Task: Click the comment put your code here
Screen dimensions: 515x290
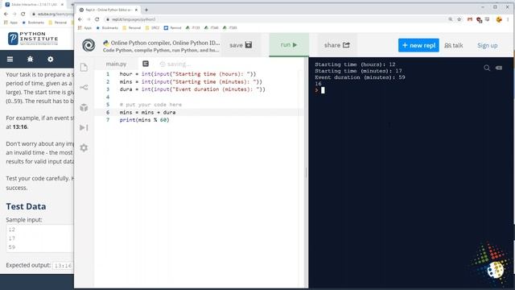Action: pos(150,105)
